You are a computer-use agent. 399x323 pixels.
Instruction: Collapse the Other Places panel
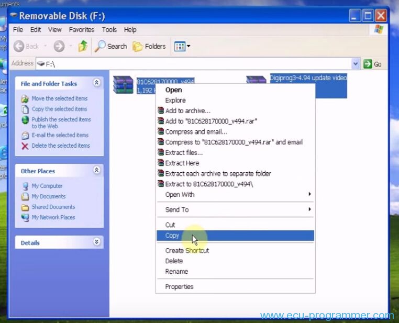pos(96,170)
